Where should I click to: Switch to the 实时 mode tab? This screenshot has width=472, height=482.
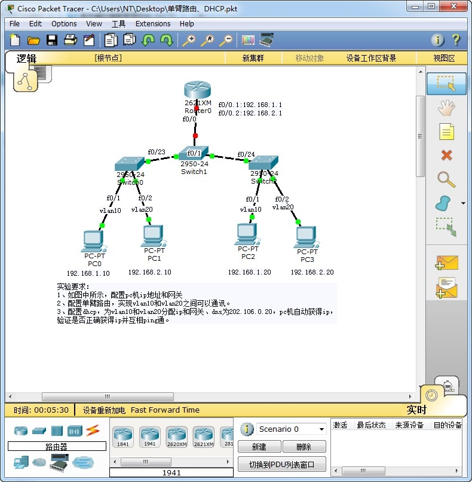(x=416, y=410)
